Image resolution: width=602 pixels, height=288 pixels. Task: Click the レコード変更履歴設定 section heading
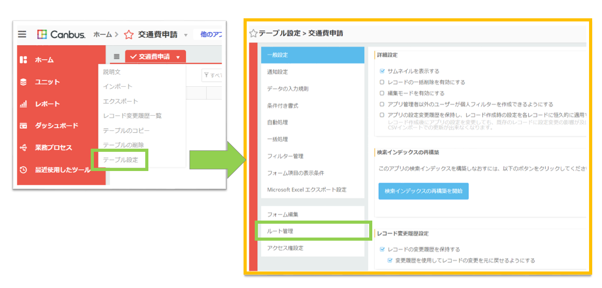pos(403,234)
